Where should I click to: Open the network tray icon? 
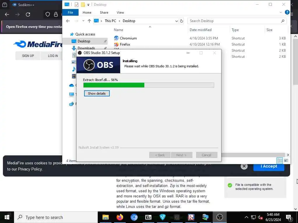[x=253, y=217]
